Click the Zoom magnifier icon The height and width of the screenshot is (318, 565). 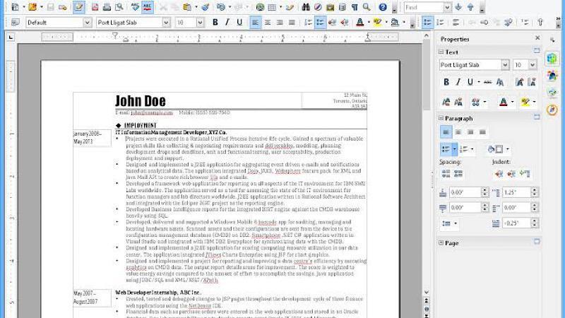[367, 7]
